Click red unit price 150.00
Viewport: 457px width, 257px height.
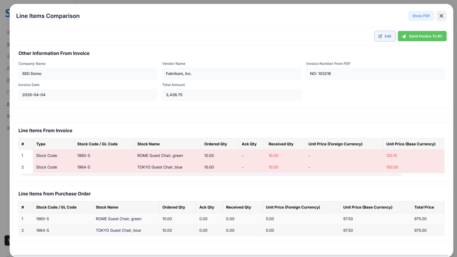tap(392, 167)
